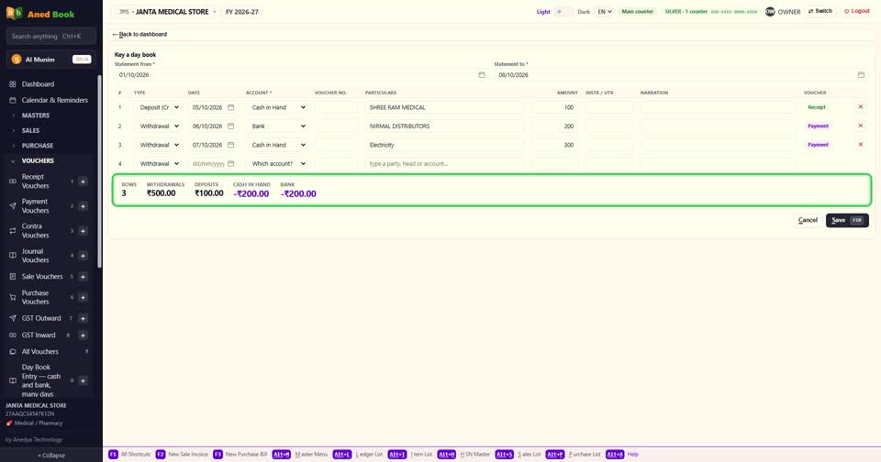Save the day book entries
The width and height of the screenshot is (881, 462).
pos(847,220)
